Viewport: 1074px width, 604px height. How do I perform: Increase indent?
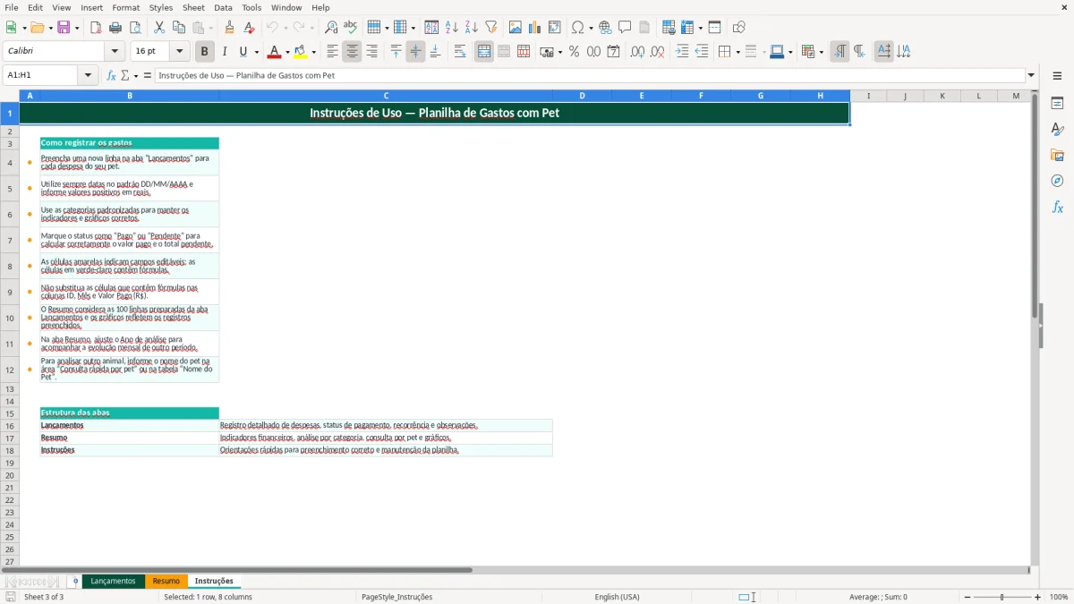click(x=682, y=52)
